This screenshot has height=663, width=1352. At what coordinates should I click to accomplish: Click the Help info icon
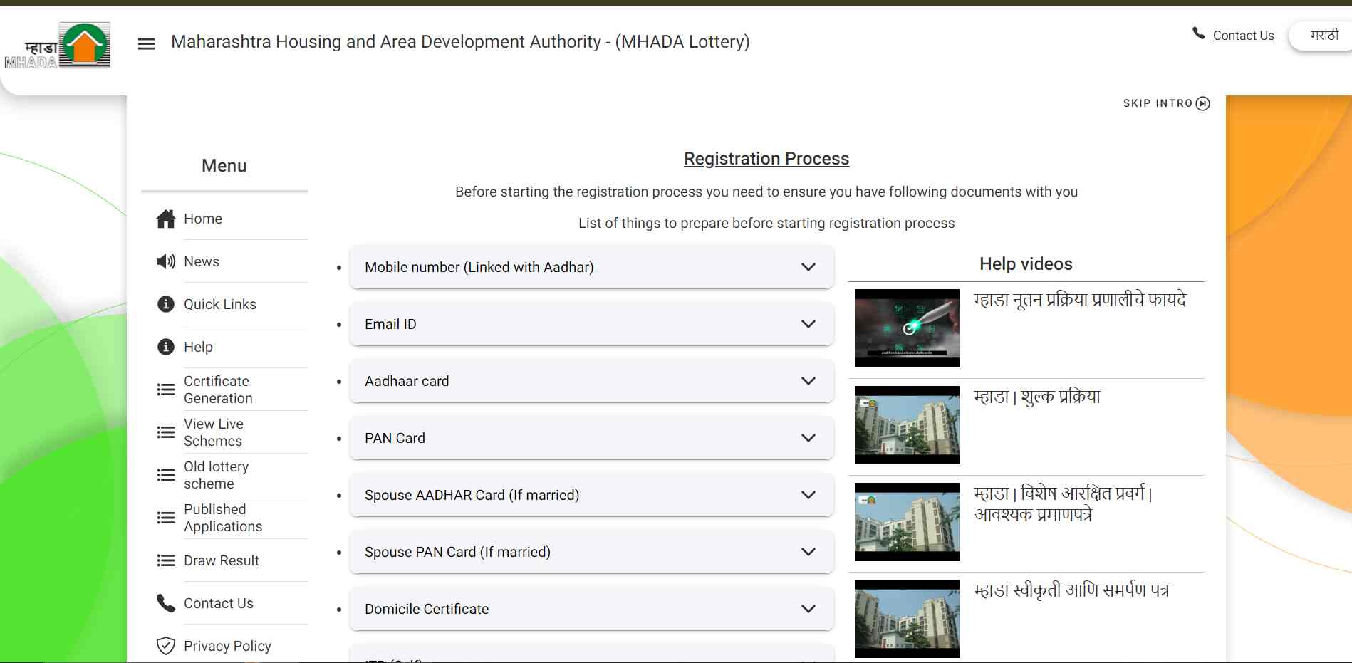[166, 347]
